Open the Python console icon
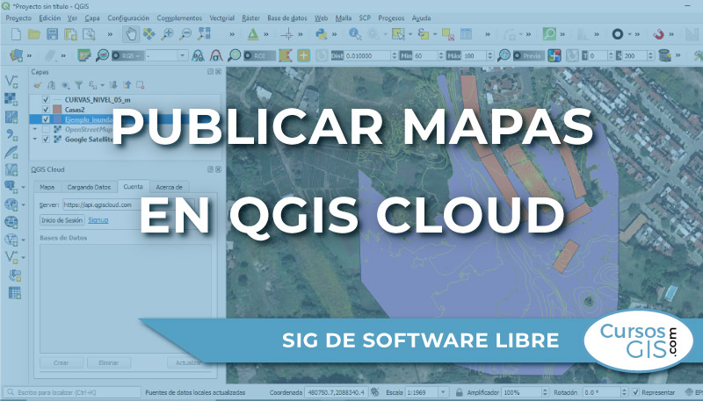 click(322, 34)
